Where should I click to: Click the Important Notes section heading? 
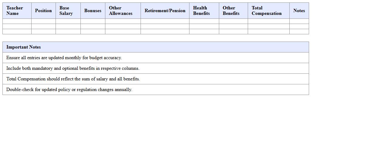[x=24, y=47]
